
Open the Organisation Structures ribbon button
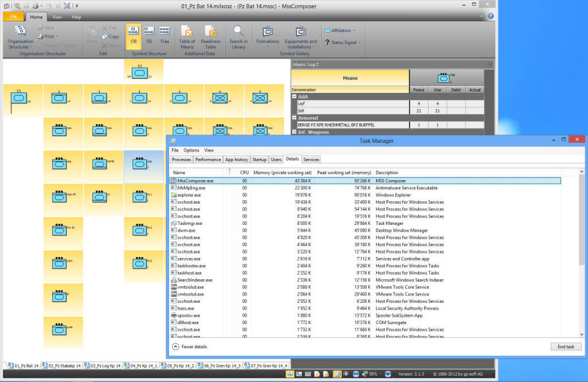coord(20,37)
